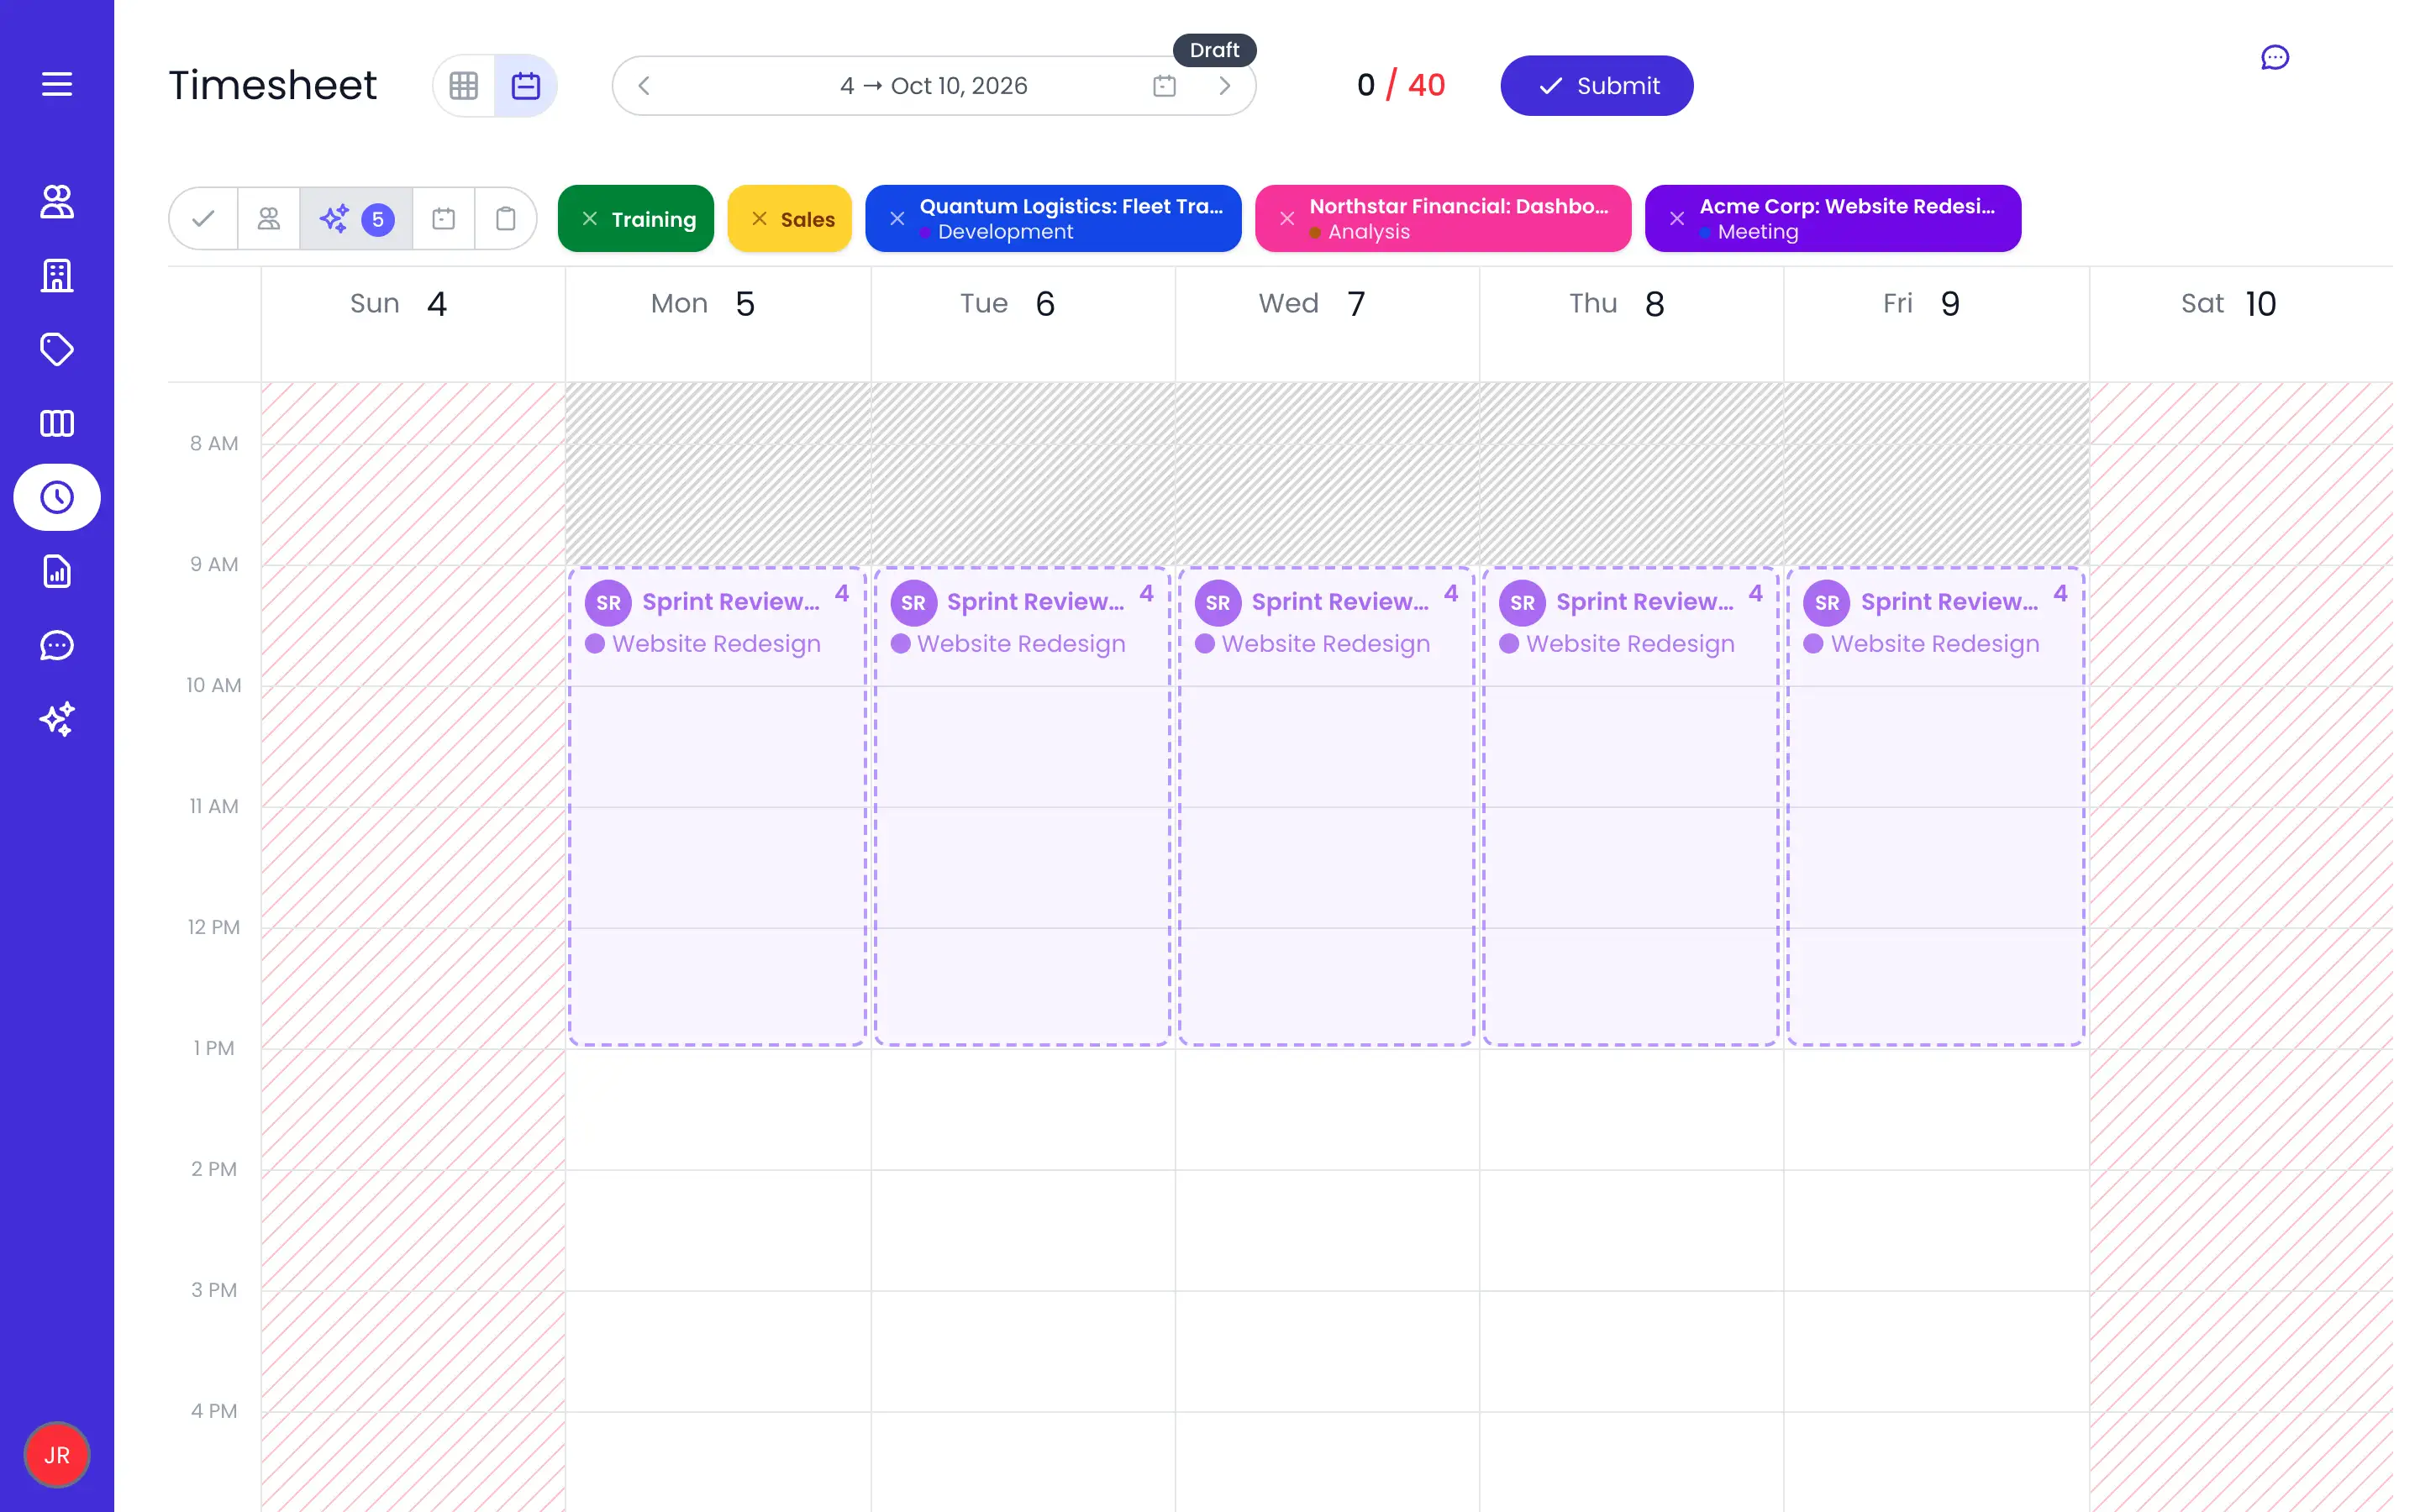Switch to grid table view

tap(464, 86)
